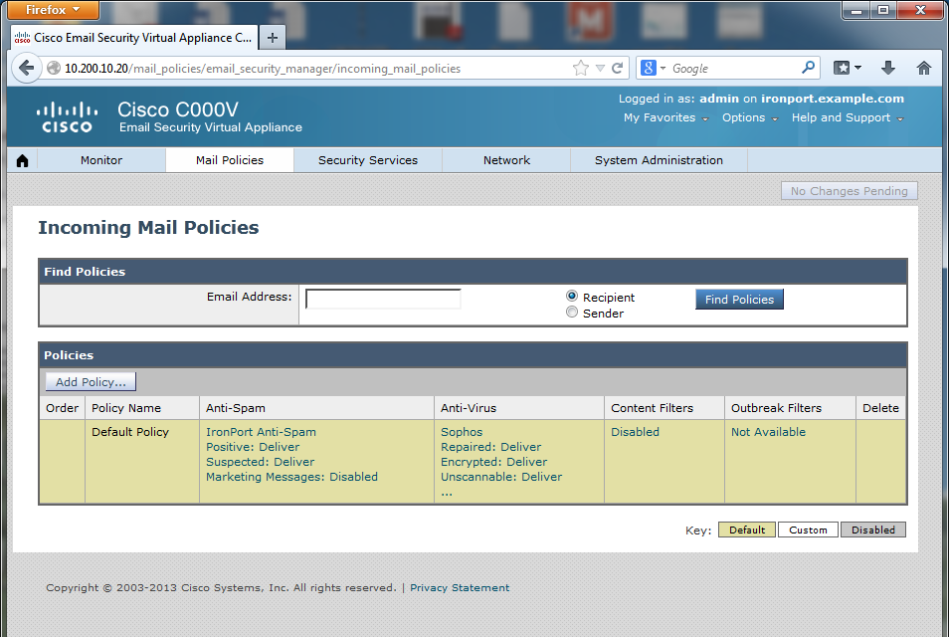Image resolution: width=949 pixels, height=637 pixels.
Task: Click the browser address bar URL
Action: (263, 69)
